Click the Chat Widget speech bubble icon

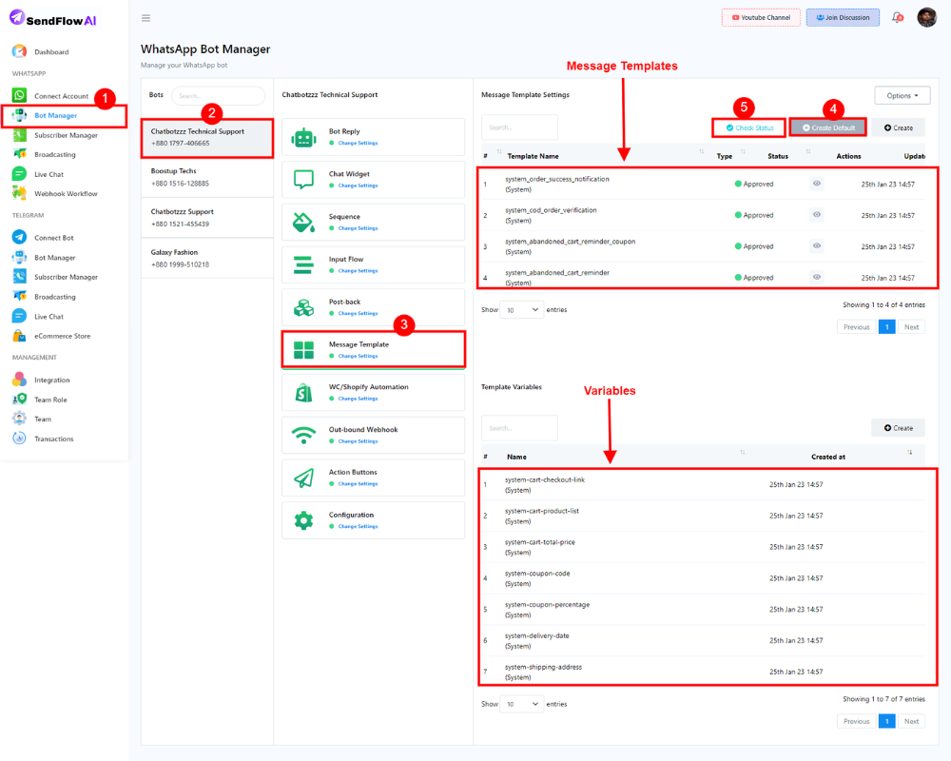304,180
